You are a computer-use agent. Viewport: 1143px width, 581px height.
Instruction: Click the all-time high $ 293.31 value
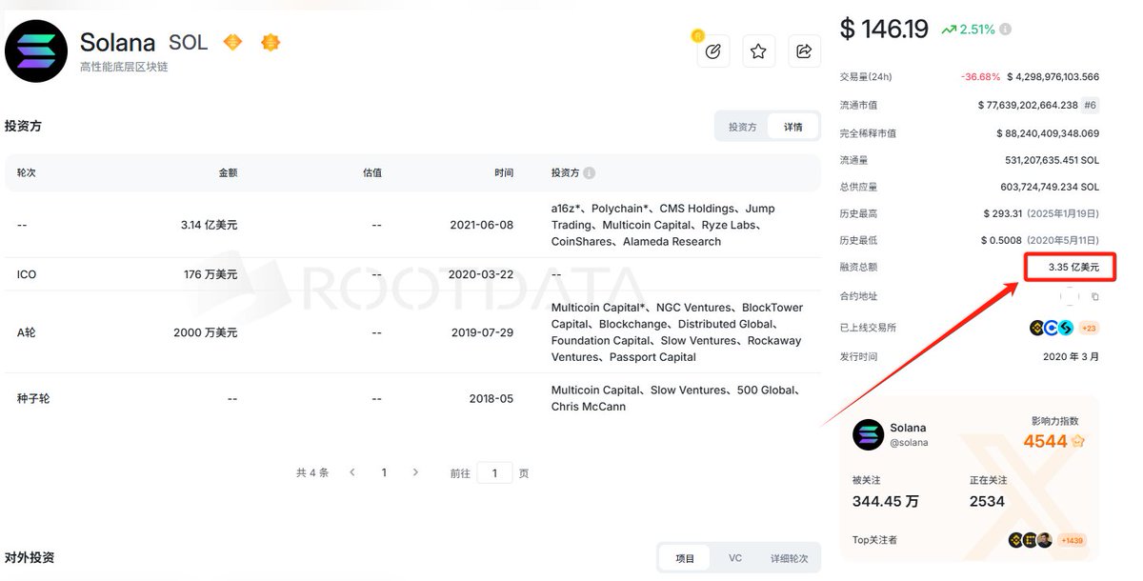tap(1003, 214)
